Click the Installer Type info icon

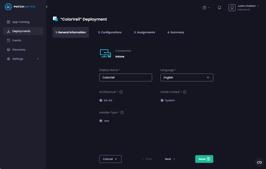tap(122, 112)
